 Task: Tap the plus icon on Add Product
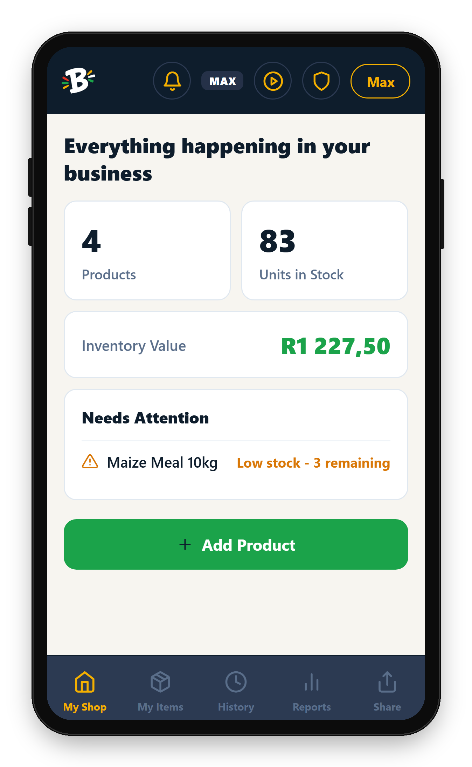pos(185,545)
